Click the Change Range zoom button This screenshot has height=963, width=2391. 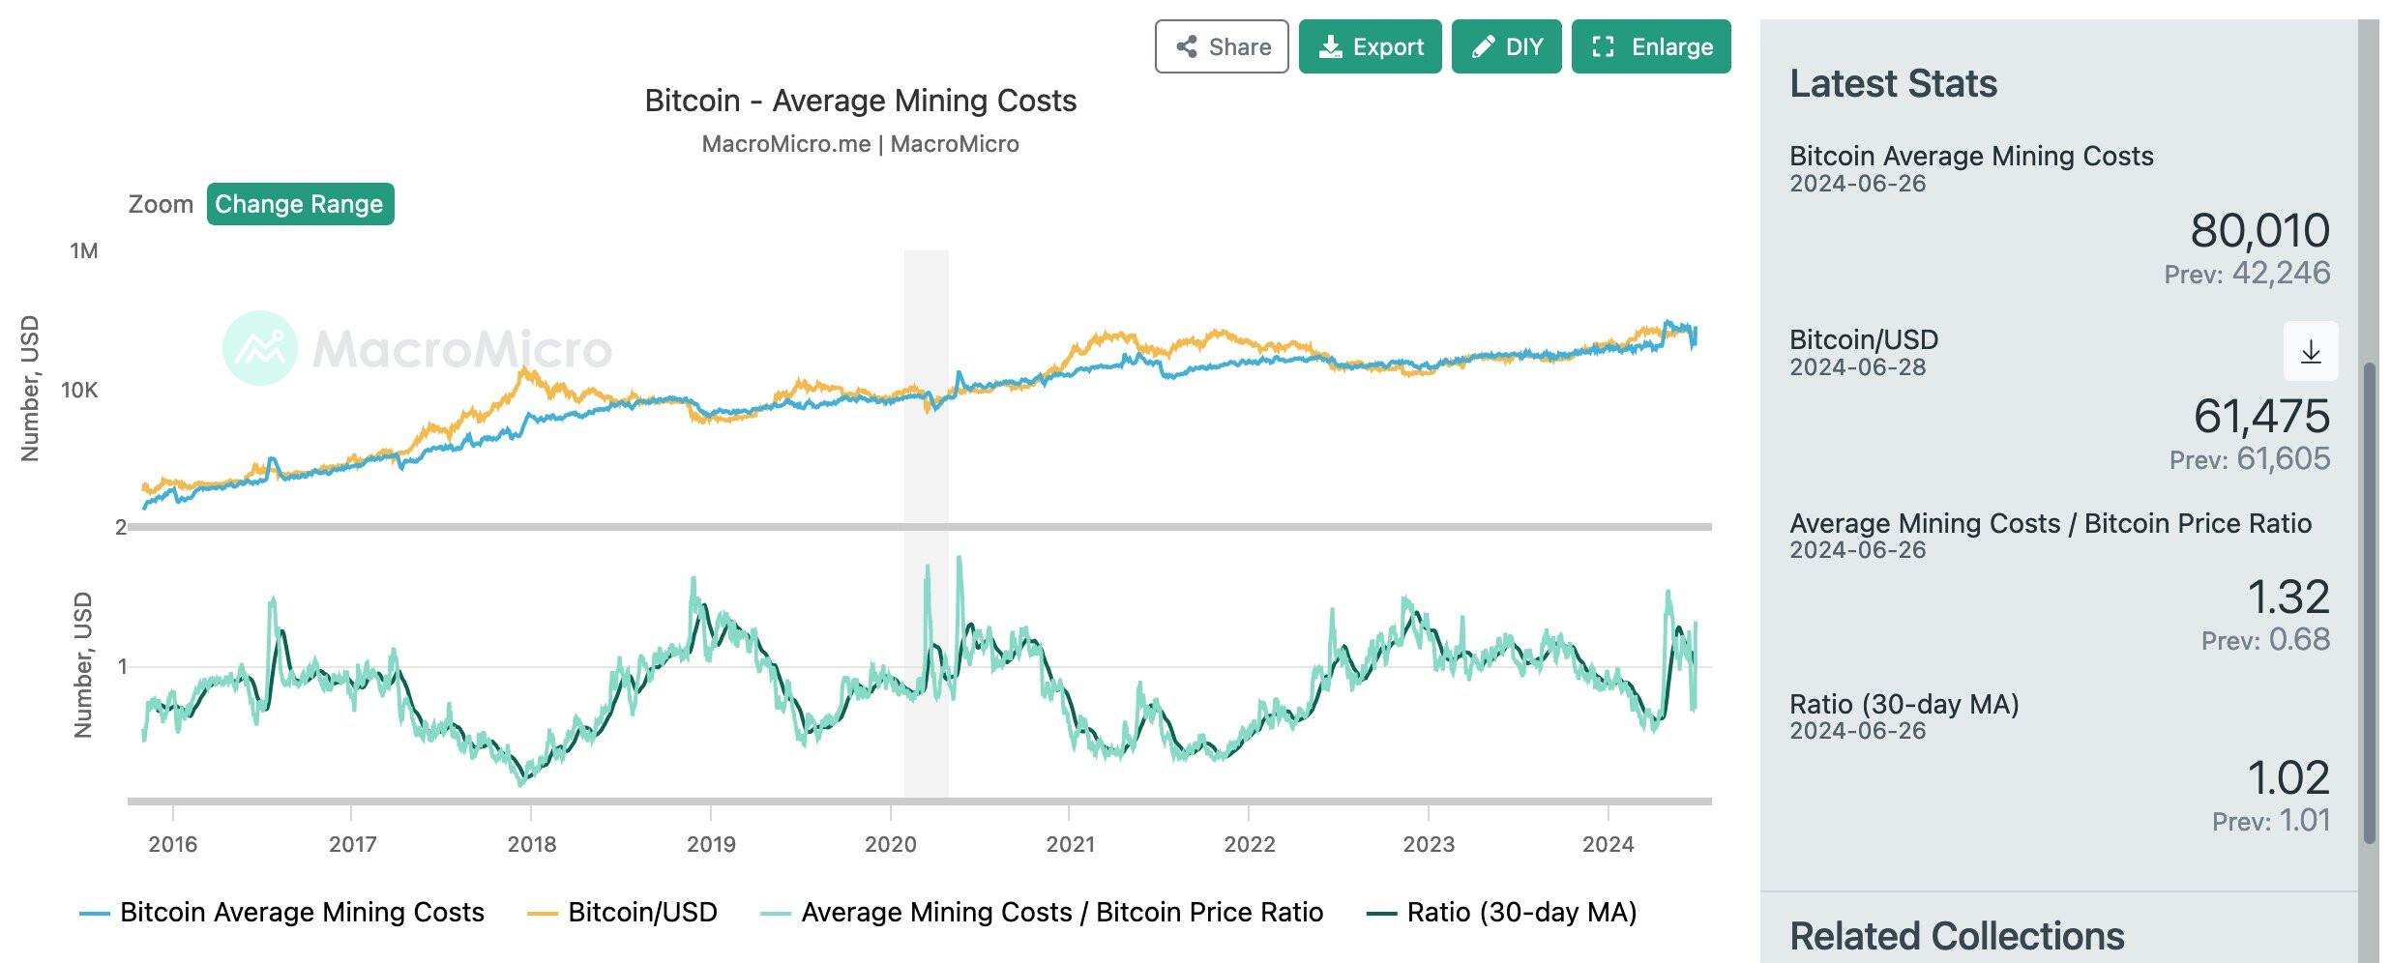(x=300, y=204)
